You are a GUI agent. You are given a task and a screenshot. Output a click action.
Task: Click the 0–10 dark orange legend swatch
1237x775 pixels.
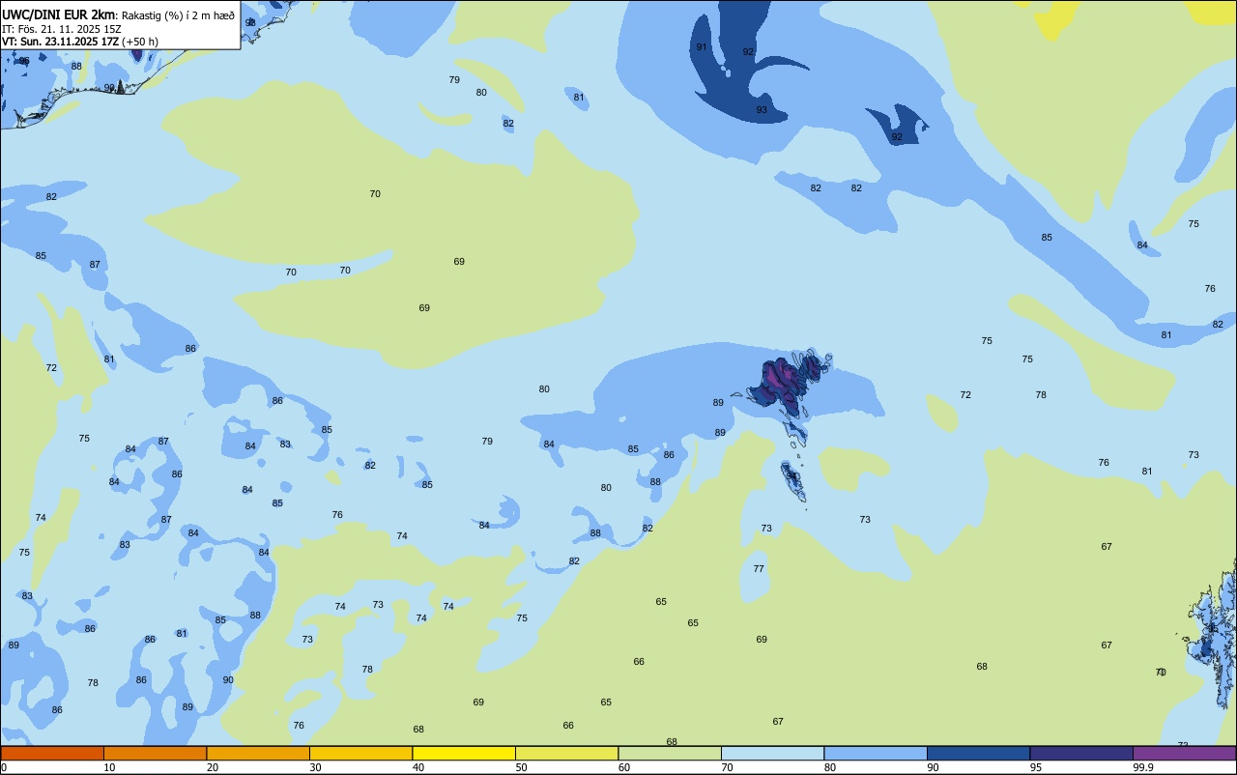tap(52, 753)
